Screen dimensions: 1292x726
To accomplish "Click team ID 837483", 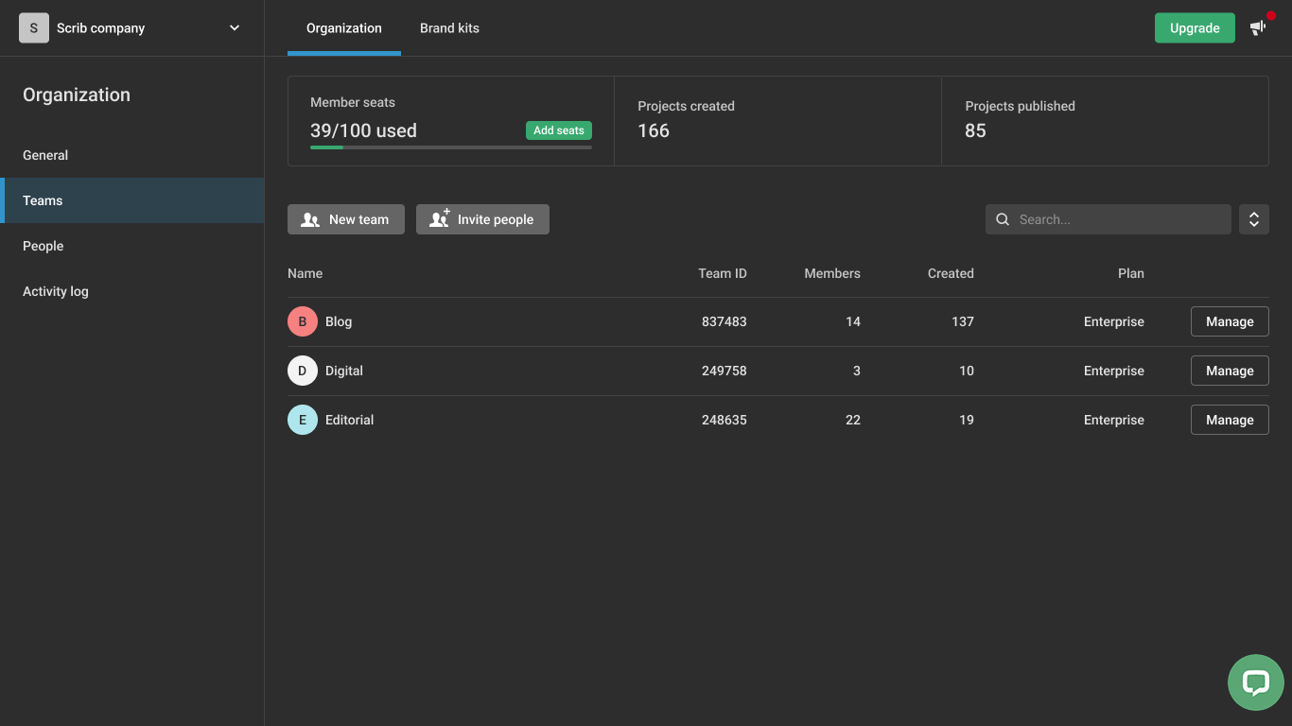I will click(x=725, y=321).
